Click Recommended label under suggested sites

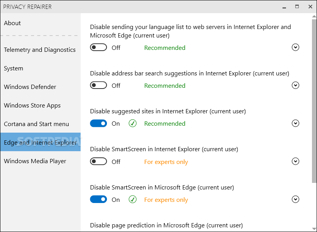165,124
